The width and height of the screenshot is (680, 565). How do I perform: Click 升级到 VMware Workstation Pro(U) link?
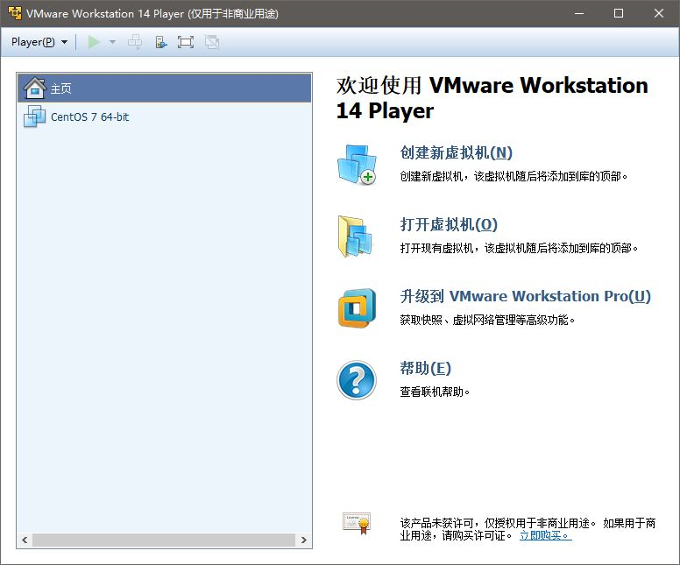pyautogui.click(x=525, y=296)
